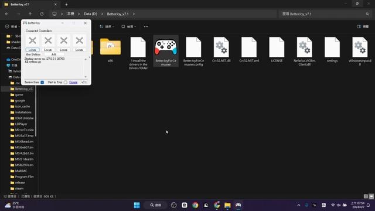Open the LDPlayer folder in the sidebar

21,124
